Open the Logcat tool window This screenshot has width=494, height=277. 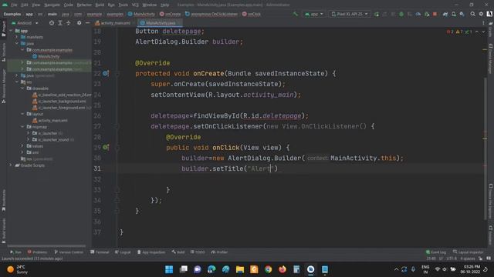123,252
